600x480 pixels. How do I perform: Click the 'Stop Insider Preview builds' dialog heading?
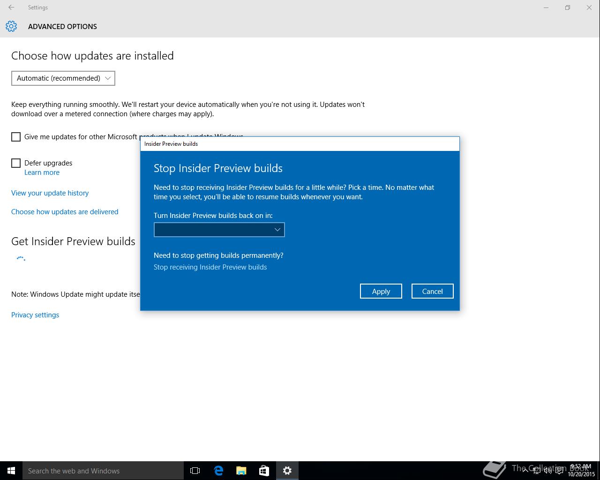(x=218, y=168)
